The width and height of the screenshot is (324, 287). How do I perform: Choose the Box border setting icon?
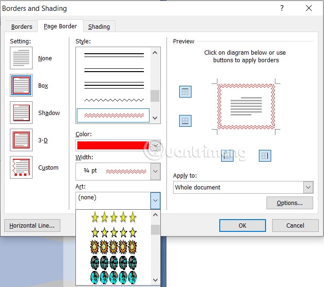[x=21, y=86]
